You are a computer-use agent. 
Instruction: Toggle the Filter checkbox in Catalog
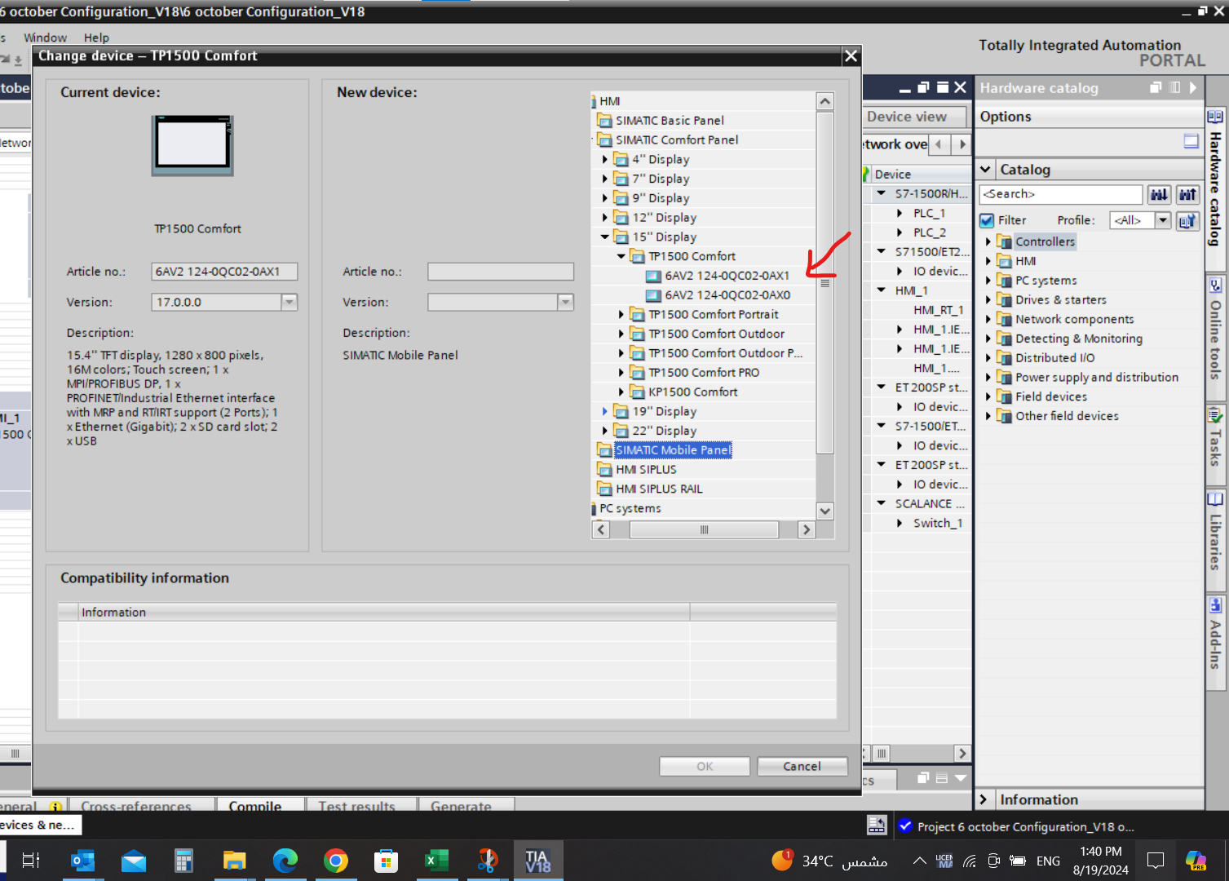pos(987,220)
